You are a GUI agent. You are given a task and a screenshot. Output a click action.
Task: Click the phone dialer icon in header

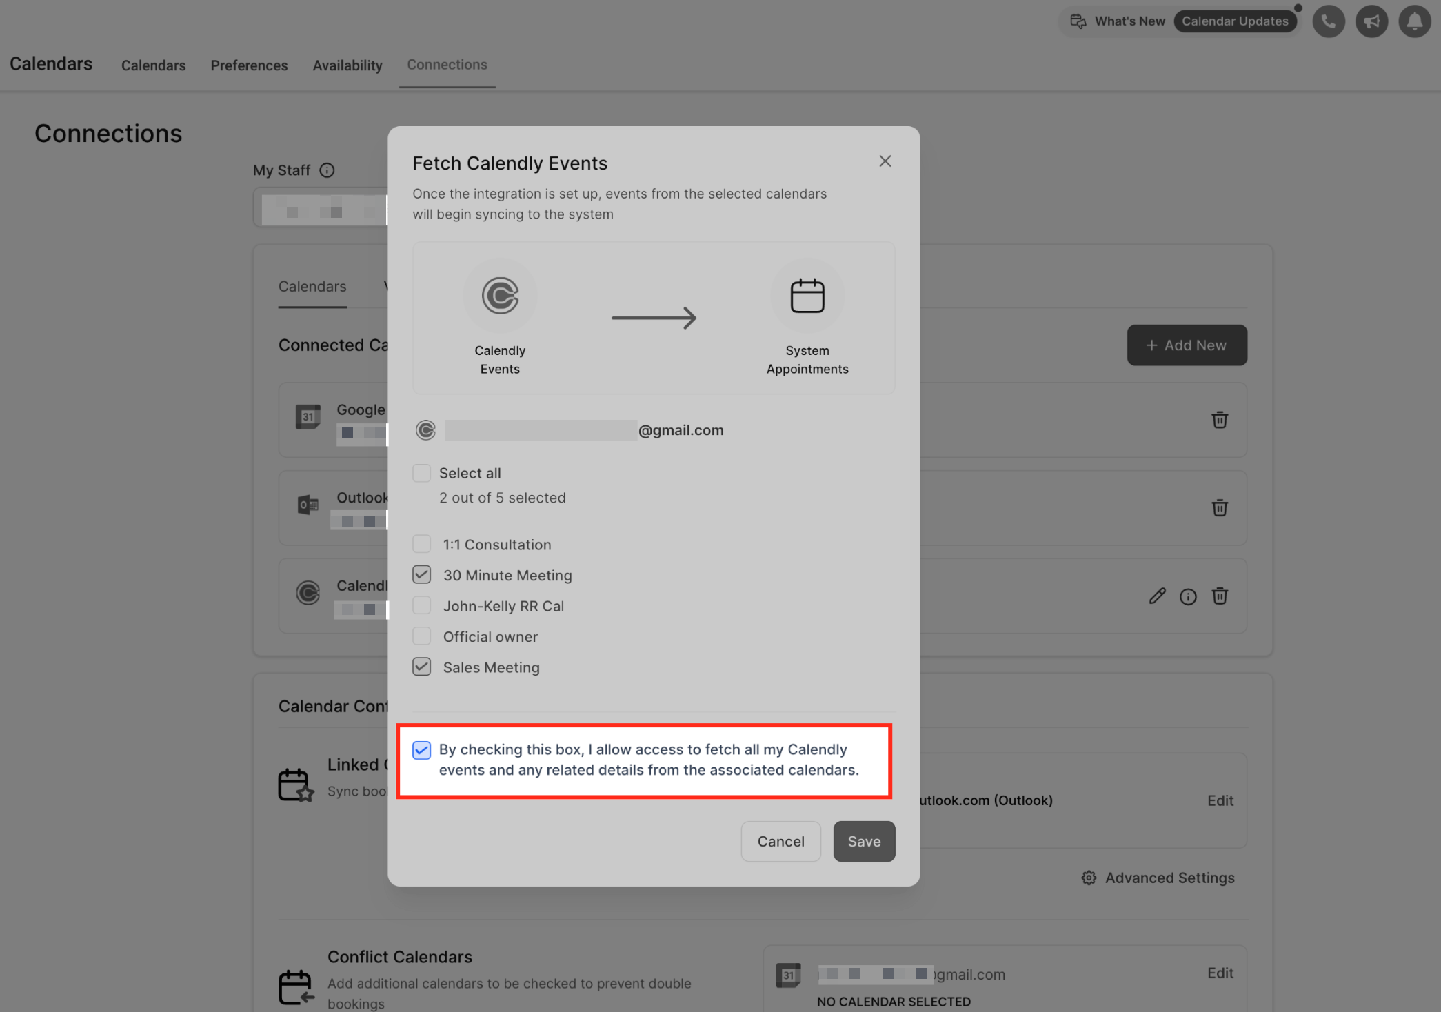(x=1328, y=21)
